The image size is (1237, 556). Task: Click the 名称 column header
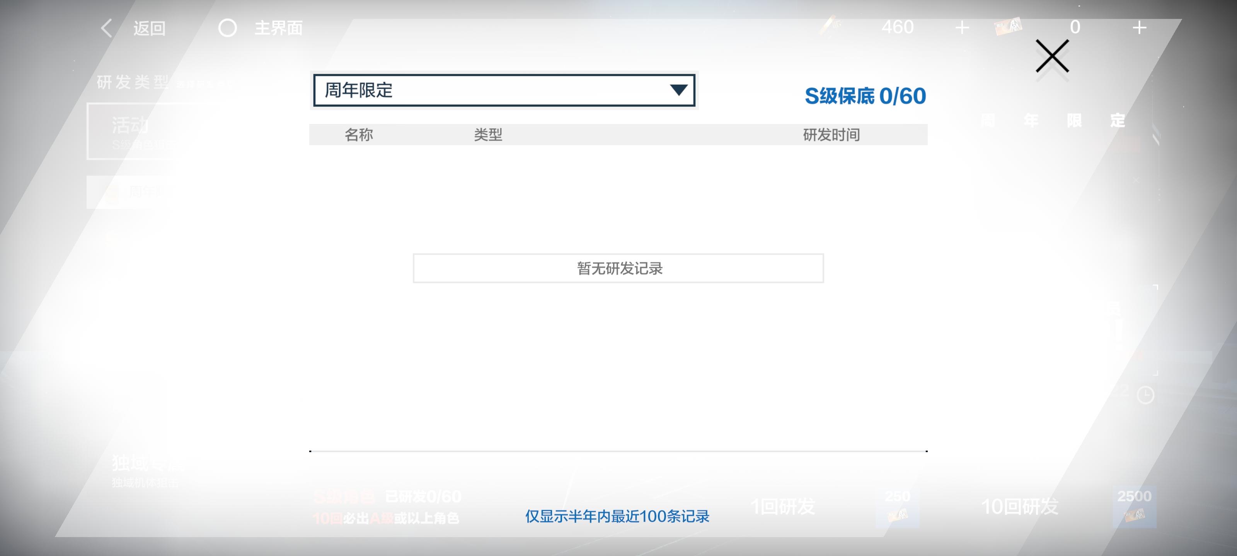point(358,135)
